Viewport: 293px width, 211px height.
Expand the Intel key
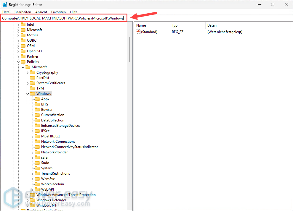[x=18, y=25]
